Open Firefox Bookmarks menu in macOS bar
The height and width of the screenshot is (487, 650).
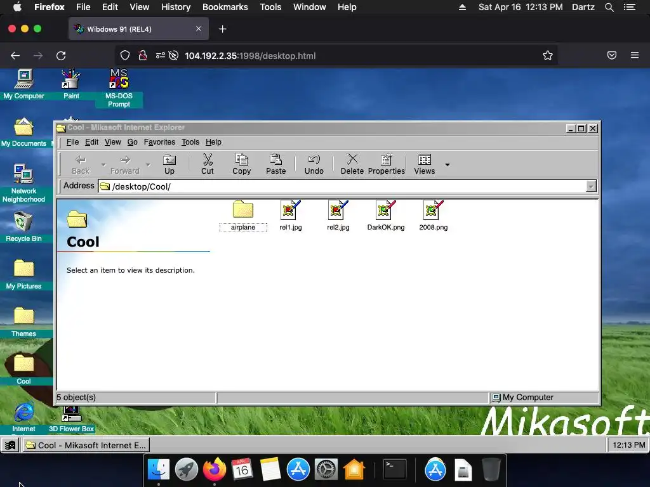point(225,7)
